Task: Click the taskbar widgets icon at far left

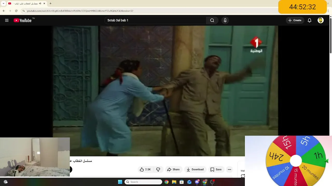Action: (x=5, y=182)
